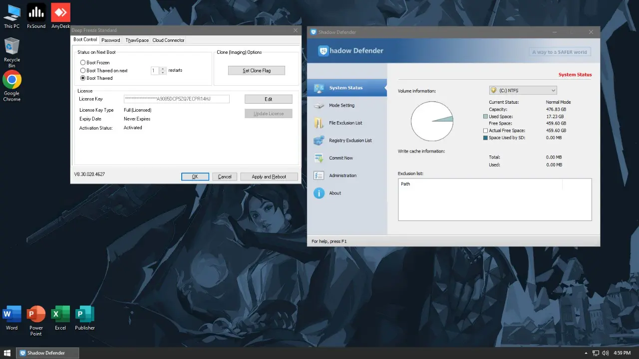Click System Status monitor icon in sidebar

coord(319,88)
